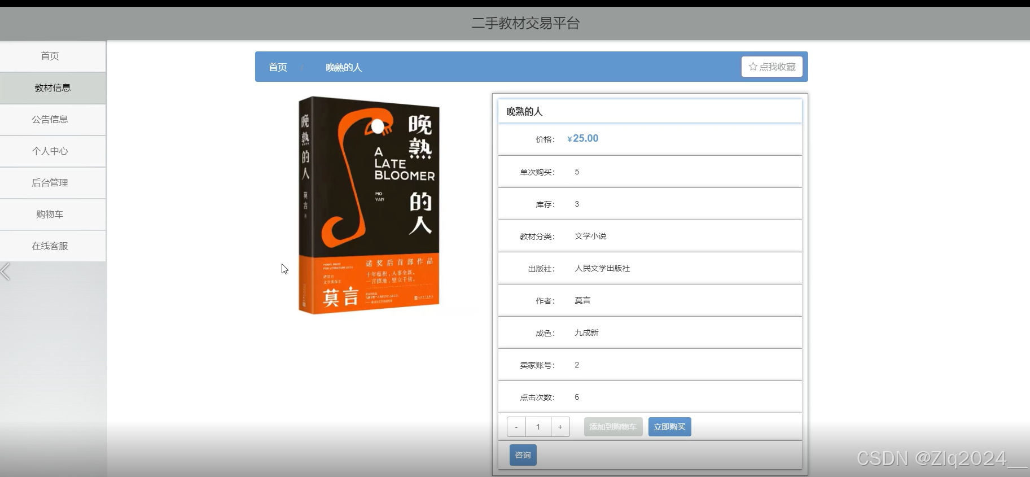The width and height of the screenshot is (1030, 477).
Task: Open 在线客服 in the sidebar
Action: click(x=52, y=246)
